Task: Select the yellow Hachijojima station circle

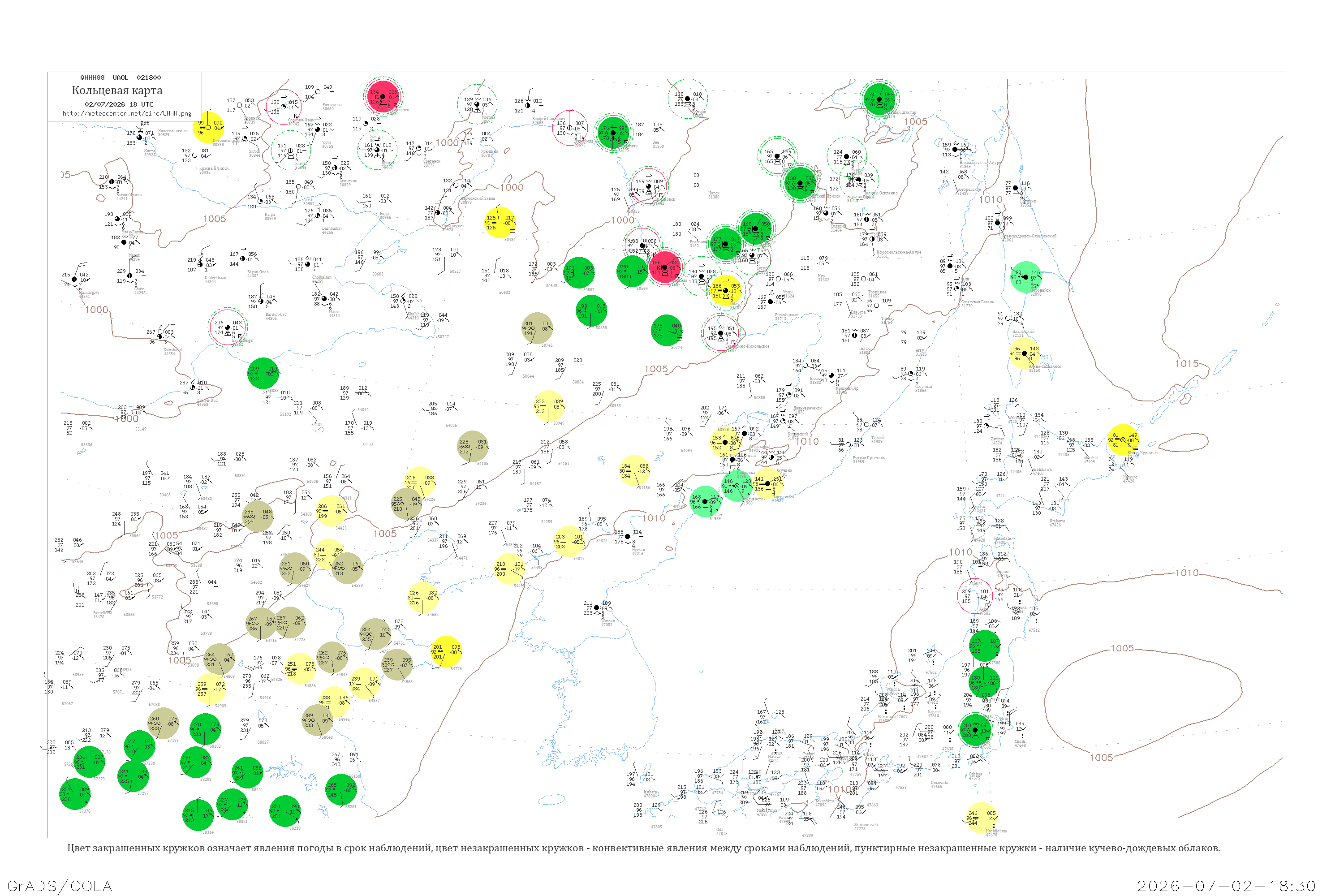Action: point(981,818)
